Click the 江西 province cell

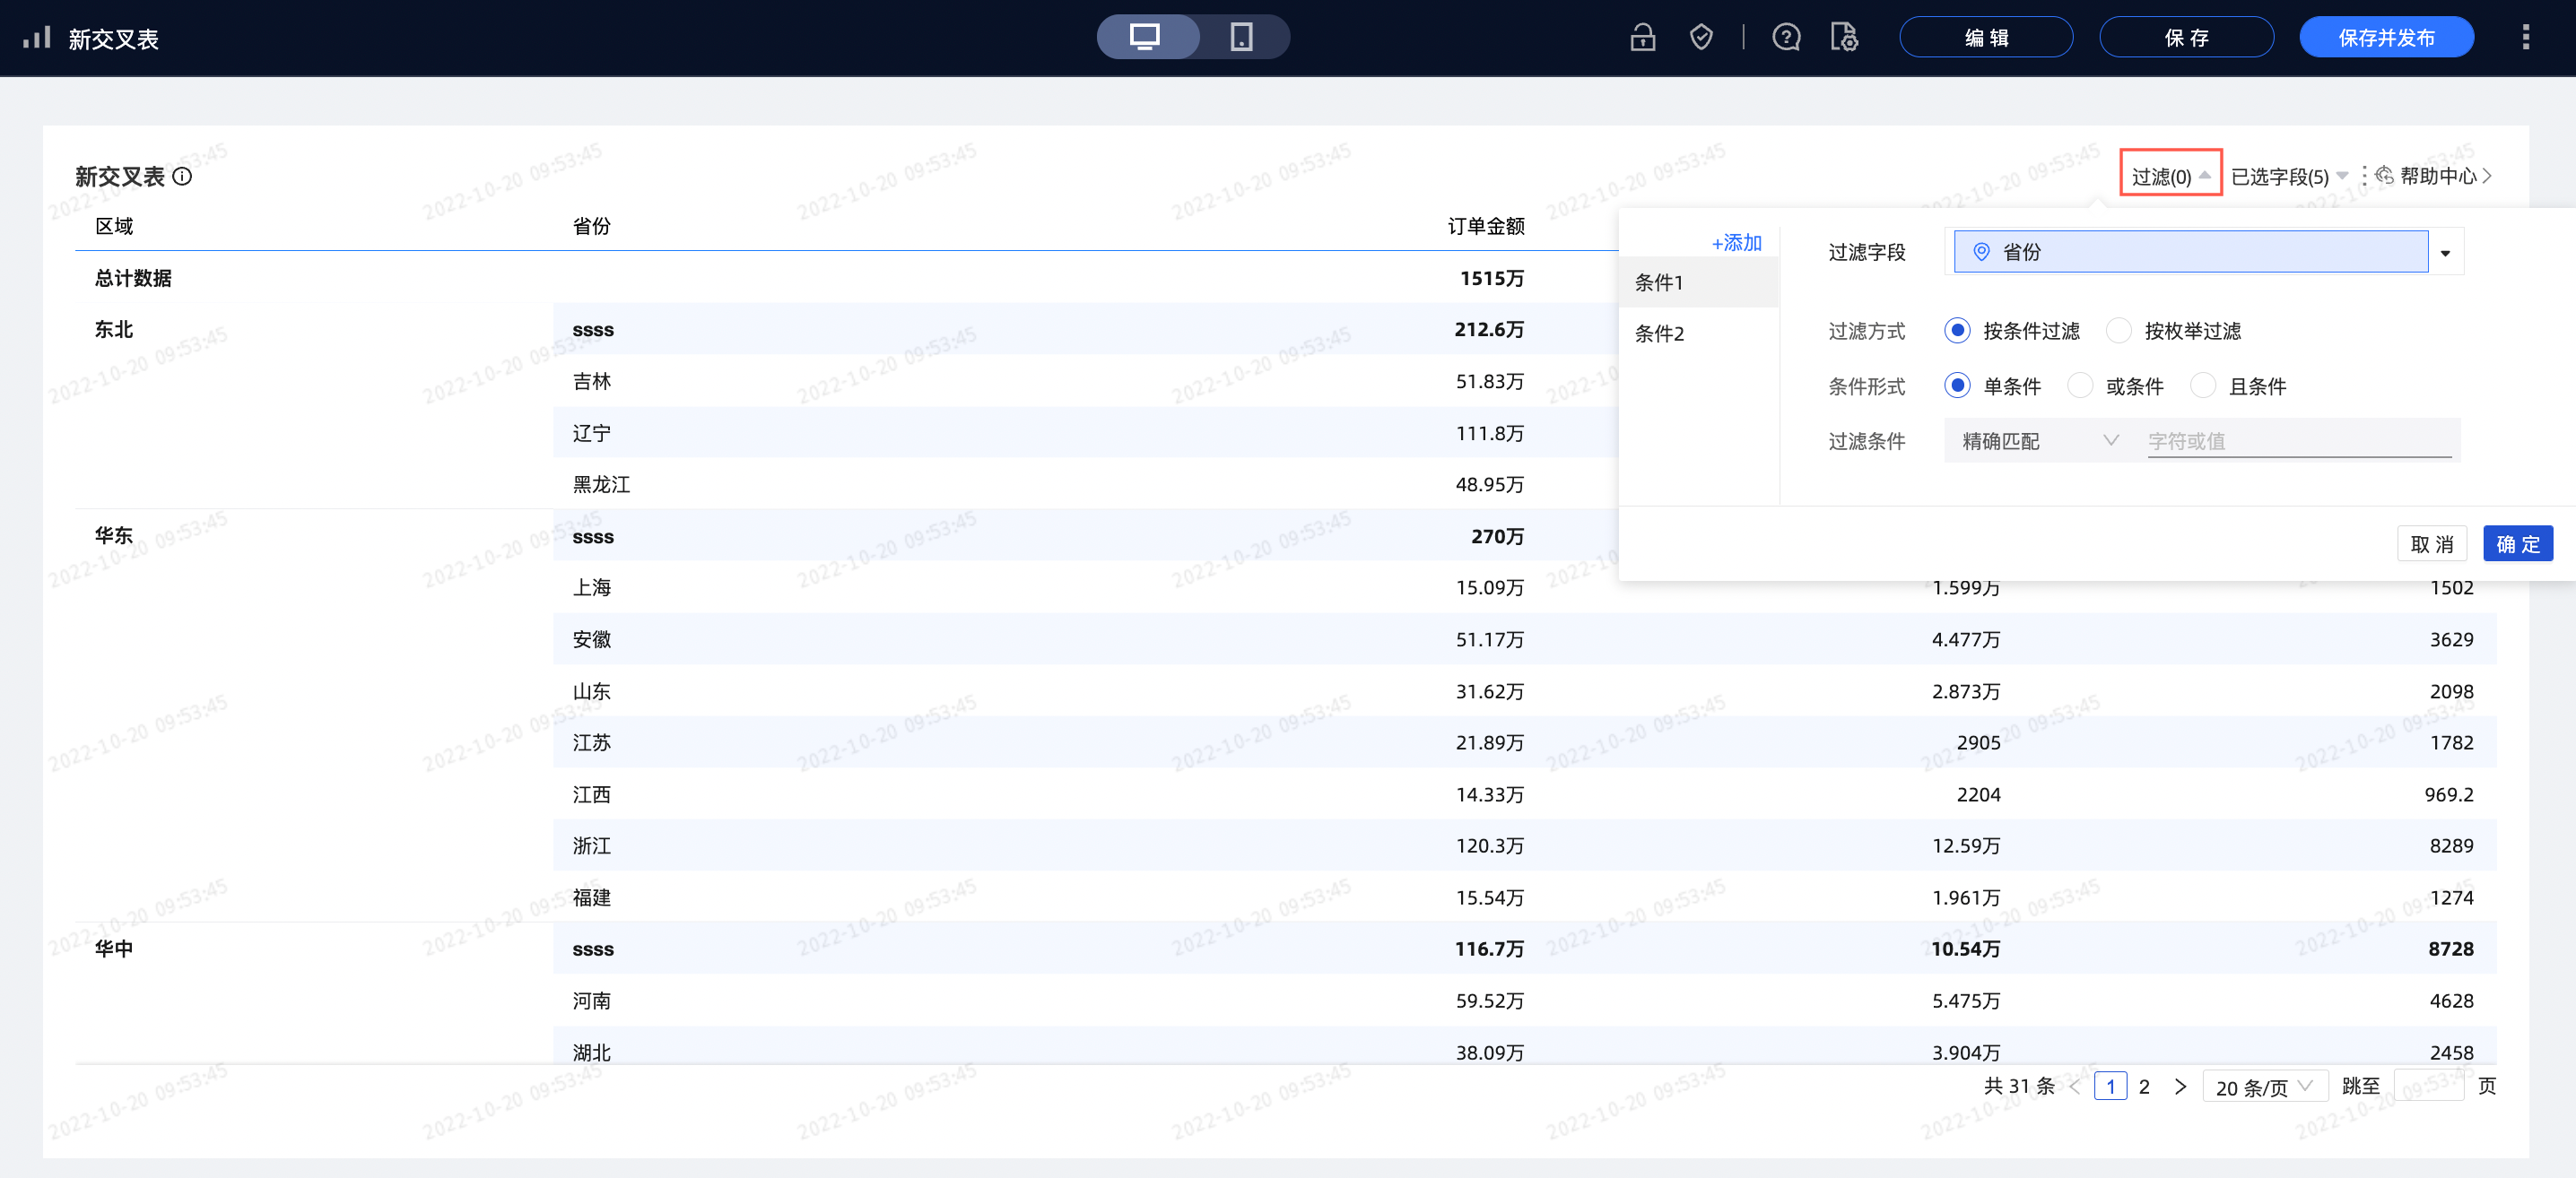(x=591, y=794)
